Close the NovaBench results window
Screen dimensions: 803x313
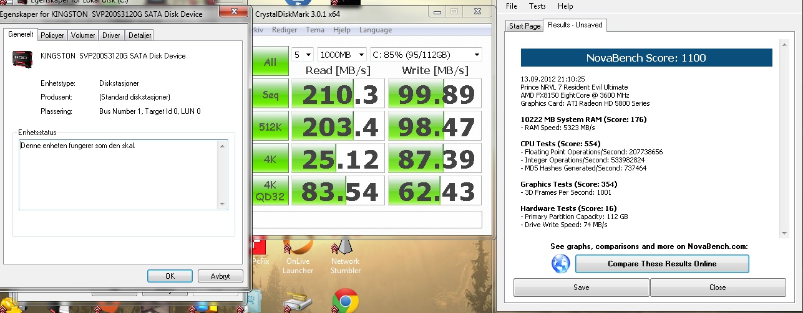tap(718, 287)
